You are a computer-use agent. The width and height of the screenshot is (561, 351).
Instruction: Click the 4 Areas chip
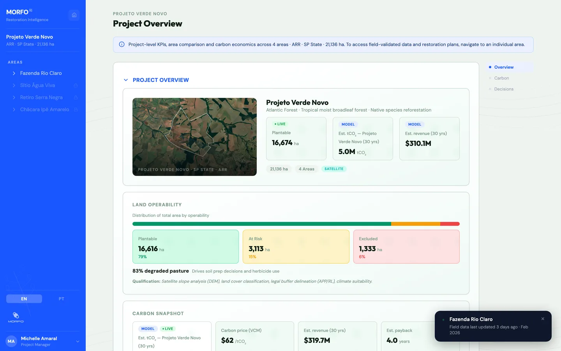tap(307, 168)
